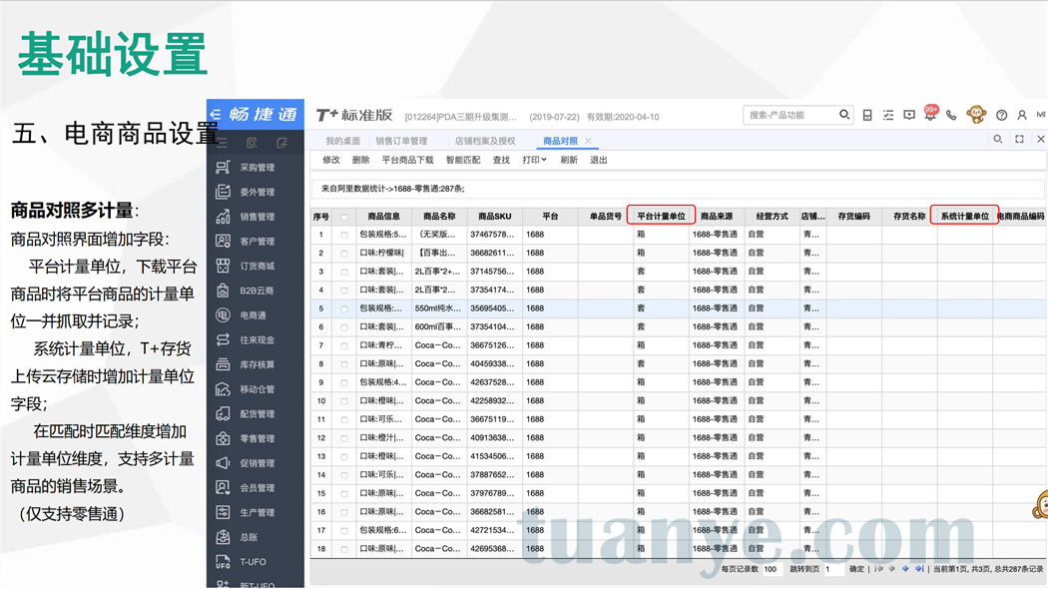Open 销售管理 module in the sidebar
1048x589 pixels.
click(256, 217)
